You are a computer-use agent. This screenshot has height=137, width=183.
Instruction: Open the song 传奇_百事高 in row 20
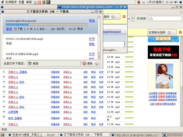[15, 118]
